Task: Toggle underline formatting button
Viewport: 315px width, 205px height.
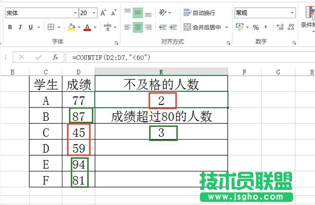Action: tap(31, 27)
